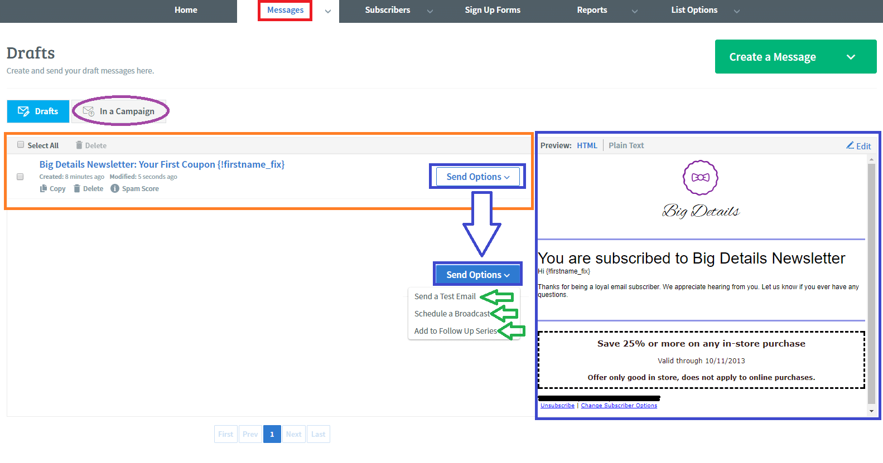The height and width of the screenshot is (463, 883).
Task: Click the trash icon in list header
Action: point(79,145)
